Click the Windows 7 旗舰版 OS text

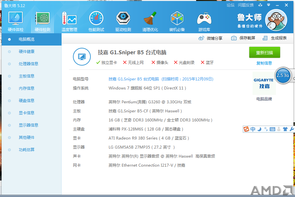147,88
